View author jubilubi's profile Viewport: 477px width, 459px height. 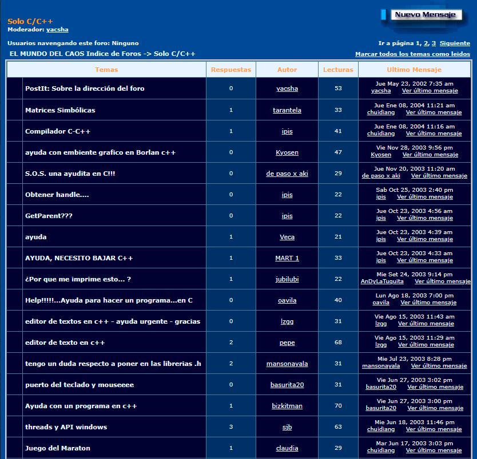[287, 279]
